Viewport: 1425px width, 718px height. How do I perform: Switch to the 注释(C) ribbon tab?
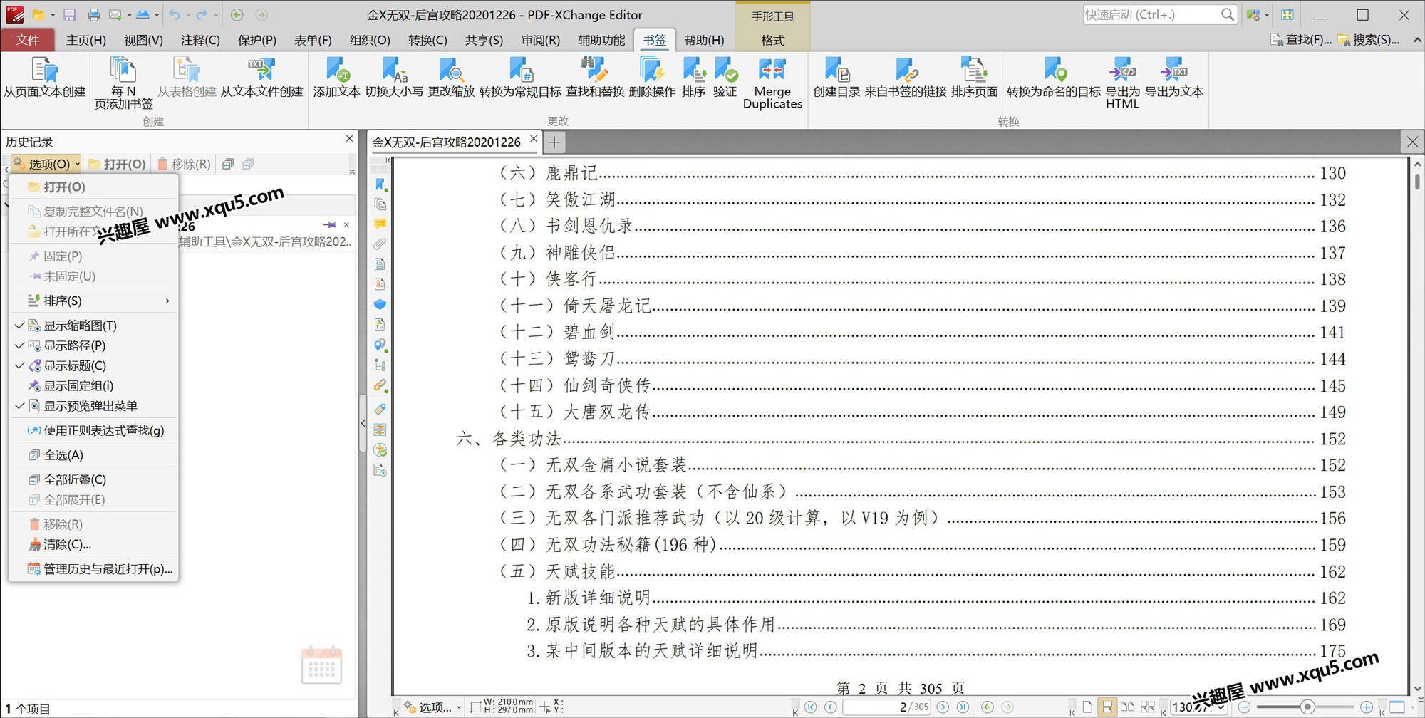pyautogui.click(x=200, y=41)
